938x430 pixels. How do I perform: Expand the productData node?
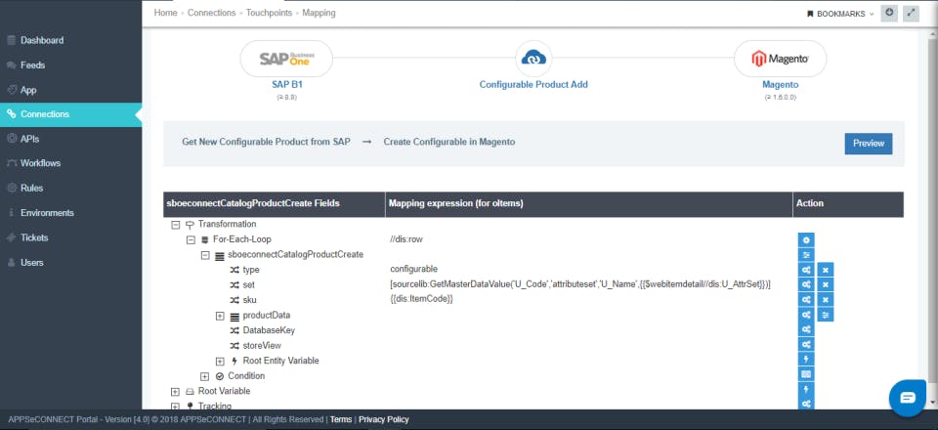point(220,316)
